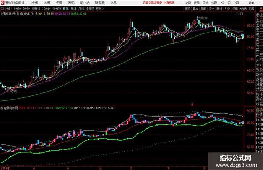Click the MA60: 82.41 value

(78, 14)
